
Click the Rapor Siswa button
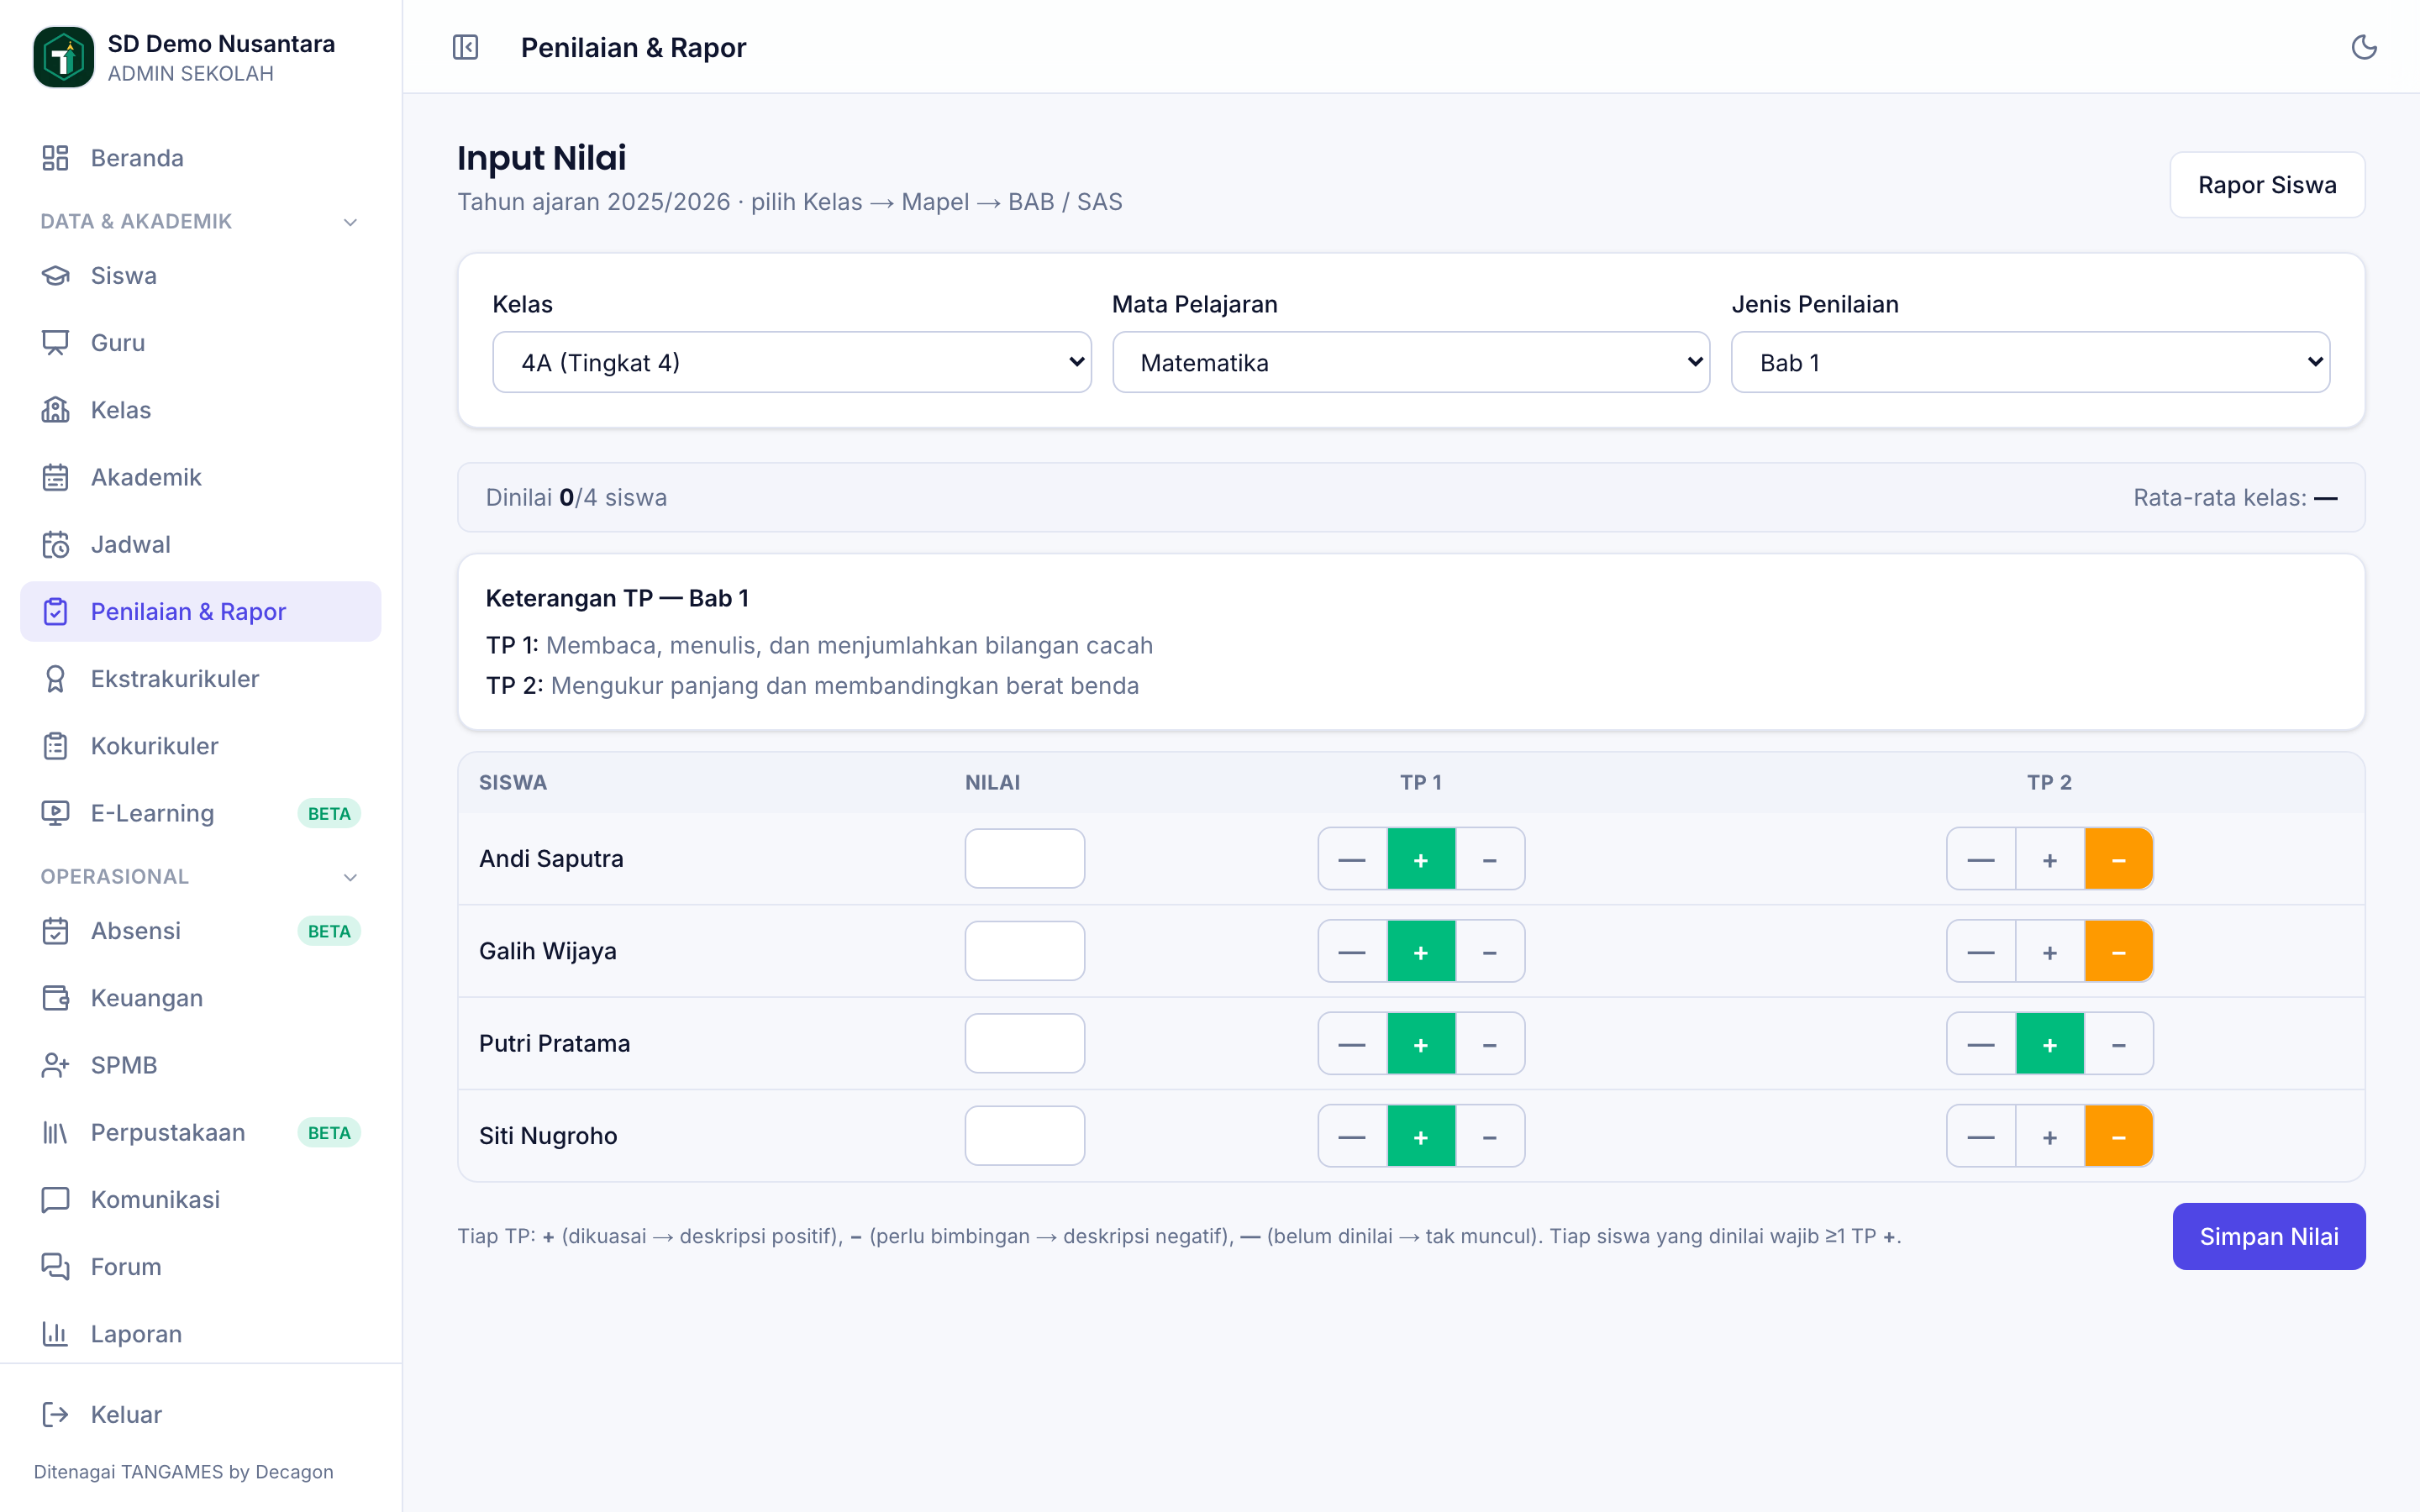tap(2267, 185)
